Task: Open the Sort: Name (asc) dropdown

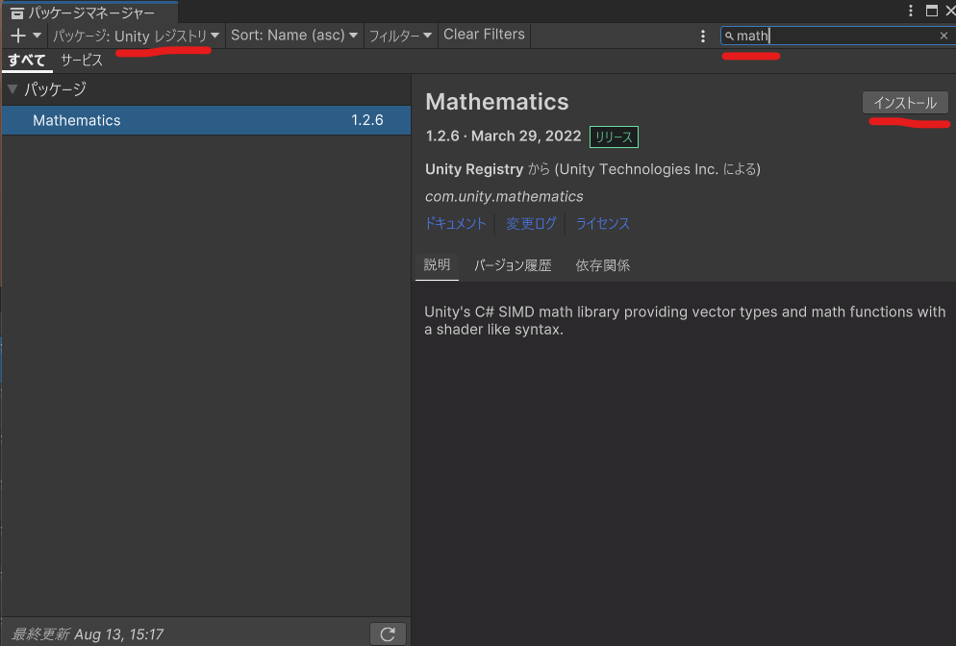Action: [x=294, y=36]
